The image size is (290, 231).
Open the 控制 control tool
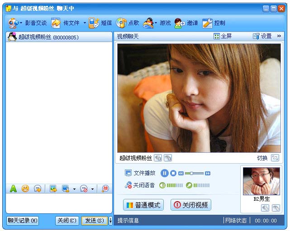click(207, 23)
